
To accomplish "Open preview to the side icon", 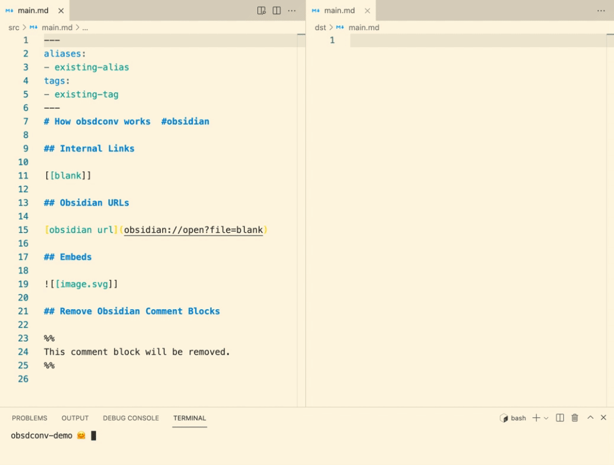I will (261, 10).
